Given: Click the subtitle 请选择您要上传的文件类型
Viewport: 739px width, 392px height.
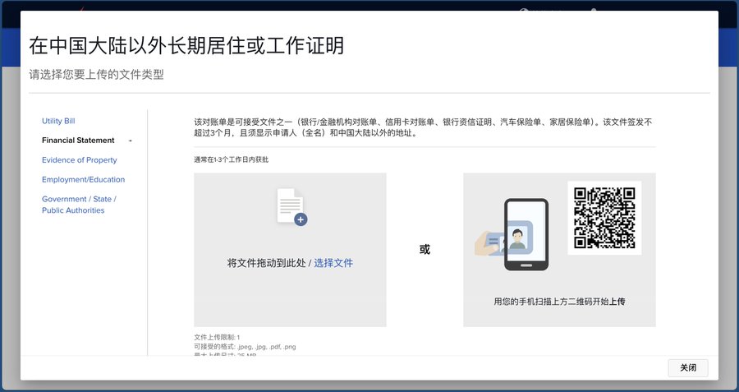Looking at the screenshot, I should coord(96,75).
